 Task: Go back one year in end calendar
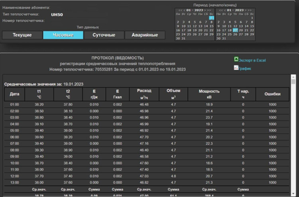221,10
